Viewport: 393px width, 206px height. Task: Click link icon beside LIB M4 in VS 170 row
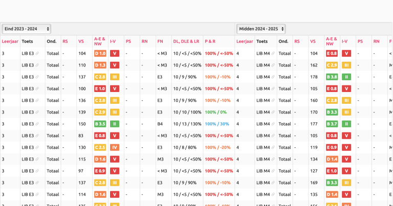click(273, 112)
